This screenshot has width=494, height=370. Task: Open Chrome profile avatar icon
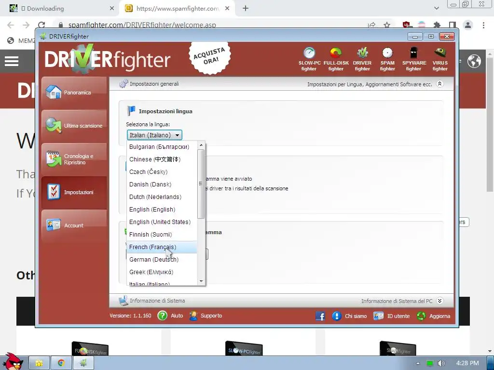point(468,25)
